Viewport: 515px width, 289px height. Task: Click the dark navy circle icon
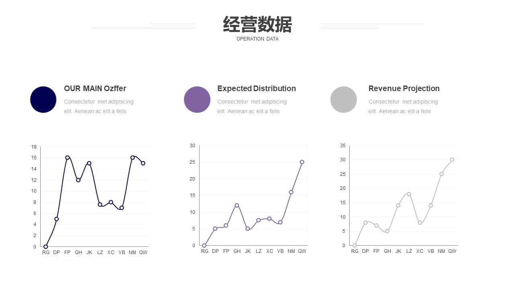coord(43,100)
